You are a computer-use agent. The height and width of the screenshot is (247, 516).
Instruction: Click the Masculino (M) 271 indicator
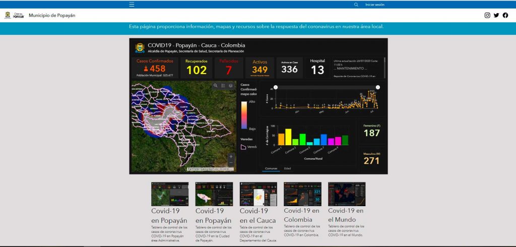pyautogui.click(x=371, y=159)
